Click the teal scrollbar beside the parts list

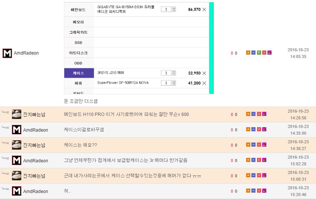coord(211,48)
